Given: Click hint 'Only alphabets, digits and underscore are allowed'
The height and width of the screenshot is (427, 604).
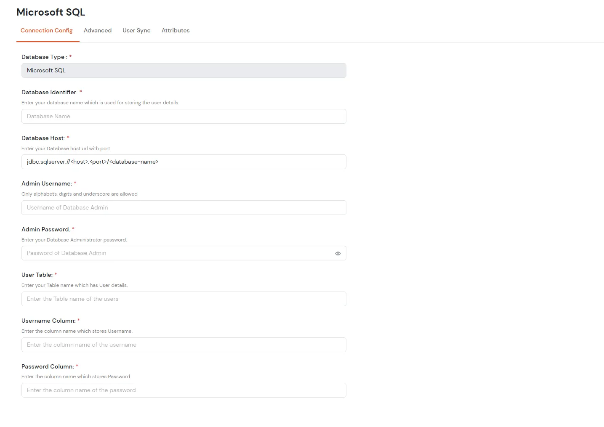Looking at the screenshot, I should click(x=80, y=194).
